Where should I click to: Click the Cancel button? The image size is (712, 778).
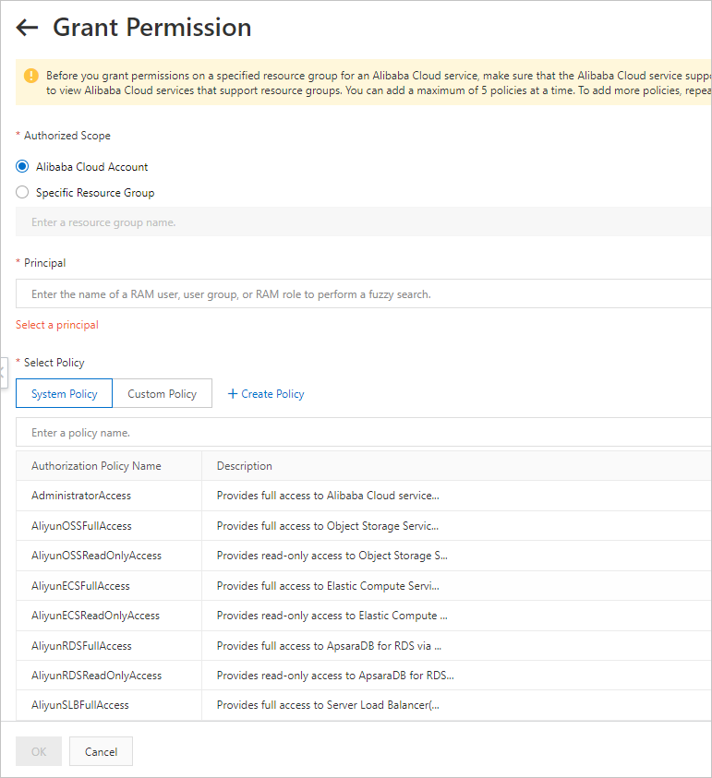pos(101,751)
